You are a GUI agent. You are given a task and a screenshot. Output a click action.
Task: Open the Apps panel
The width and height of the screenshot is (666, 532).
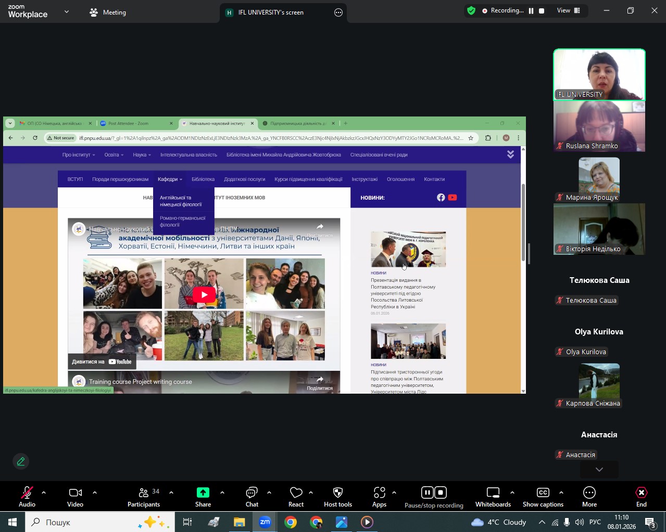(x=379, y=497)
